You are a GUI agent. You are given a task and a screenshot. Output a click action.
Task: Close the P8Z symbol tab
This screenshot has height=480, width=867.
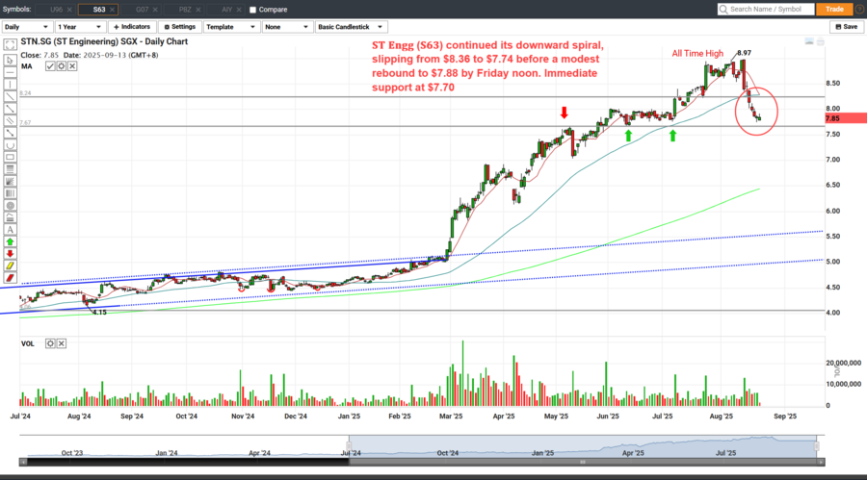(198, 10)
